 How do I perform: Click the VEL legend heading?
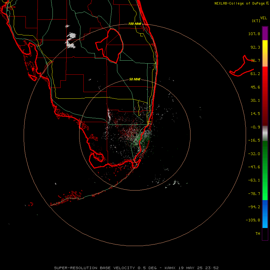coord(263,18)
